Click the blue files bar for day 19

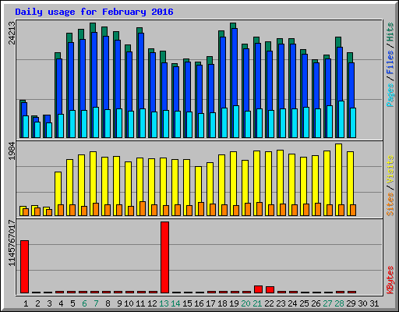point(235,67)
